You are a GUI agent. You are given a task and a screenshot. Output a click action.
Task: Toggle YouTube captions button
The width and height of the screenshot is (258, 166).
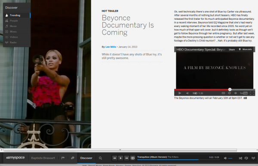pos(223,93)
